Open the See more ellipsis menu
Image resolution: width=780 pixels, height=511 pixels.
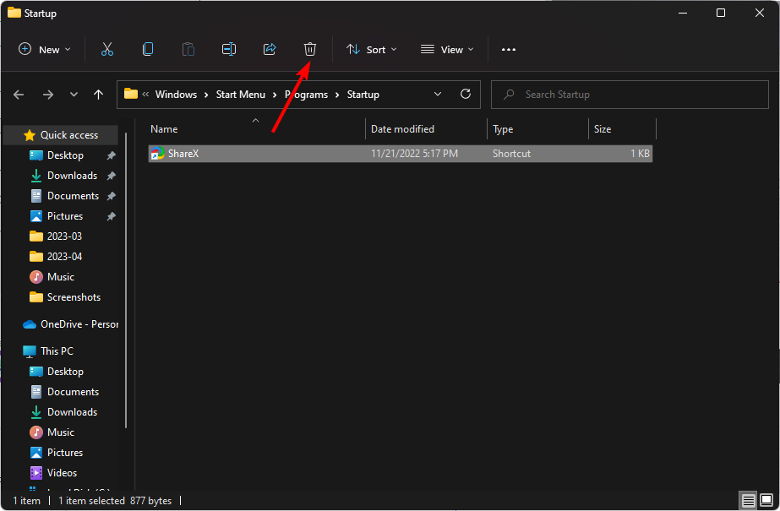click(x=509, y=49)
